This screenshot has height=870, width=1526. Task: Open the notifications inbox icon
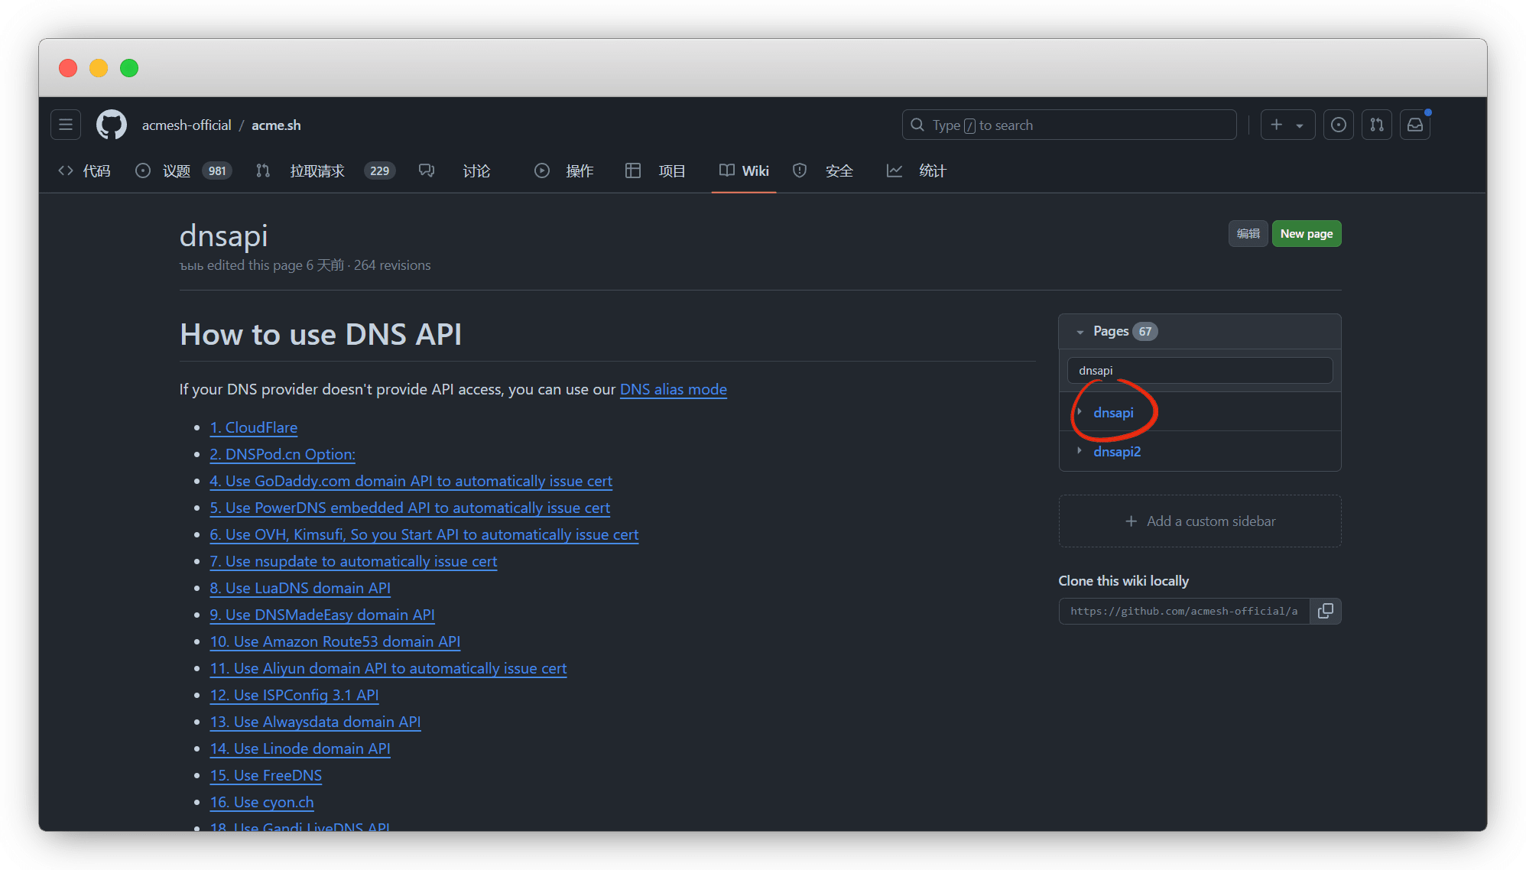(x=1414, y=125)
